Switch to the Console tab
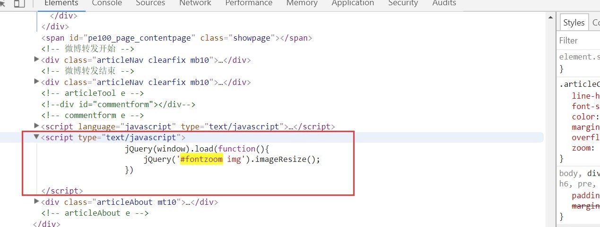 point(107,3)
